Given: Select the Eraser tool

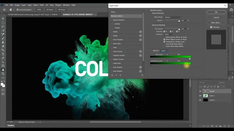Looking at the screenshot, I should tap(3, 46).
